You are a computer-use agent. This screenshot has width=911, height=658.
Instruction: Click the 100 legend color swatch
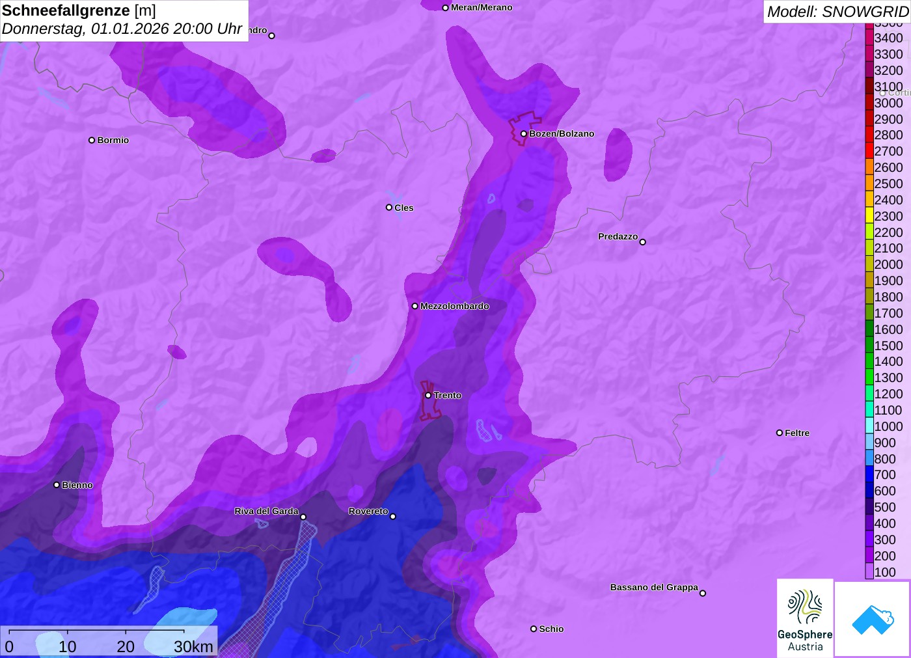(x=869, y=572)
